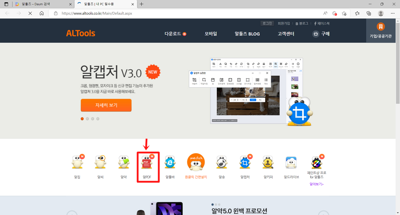Click the 로그인 button
Viewport: 400px width, 215px height.
click(267, 23)
